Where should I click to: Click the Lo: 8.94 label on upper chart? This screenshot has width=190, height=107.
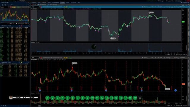click(x=113, y=38)
